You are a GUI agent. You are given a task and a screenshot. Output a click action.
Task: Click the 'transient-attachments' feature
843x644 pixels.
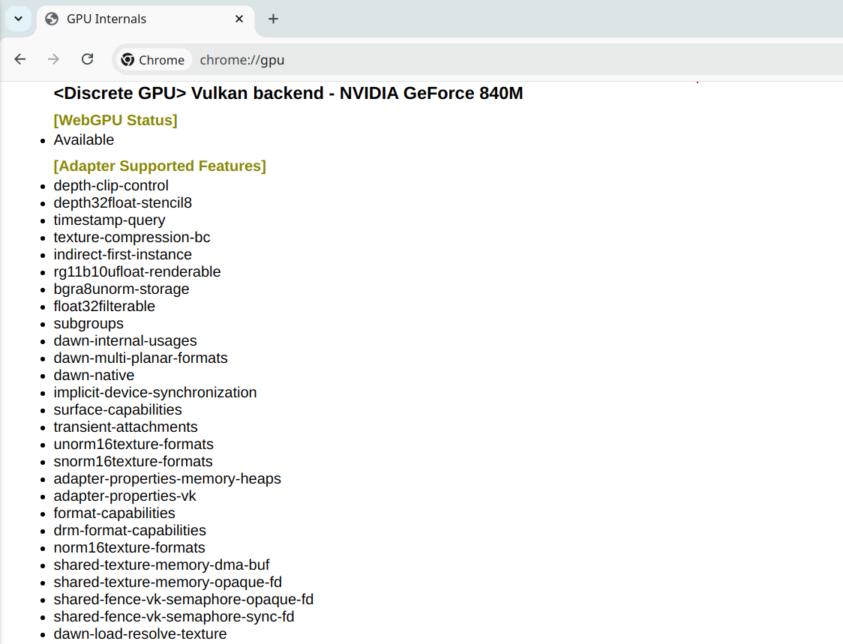click(x=125, y=427)
